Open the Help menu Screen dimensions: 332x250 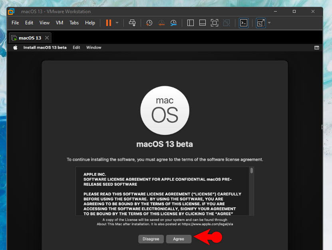[x=90, y=23]
